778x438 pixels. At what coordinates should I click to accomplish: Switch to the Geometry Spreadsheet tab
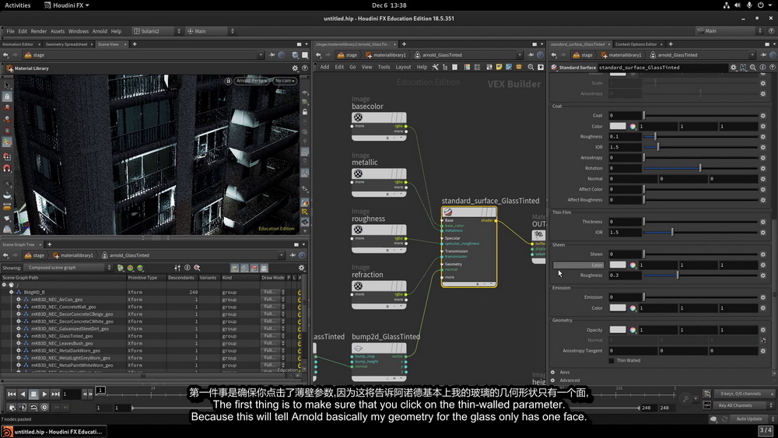[66, 44]
